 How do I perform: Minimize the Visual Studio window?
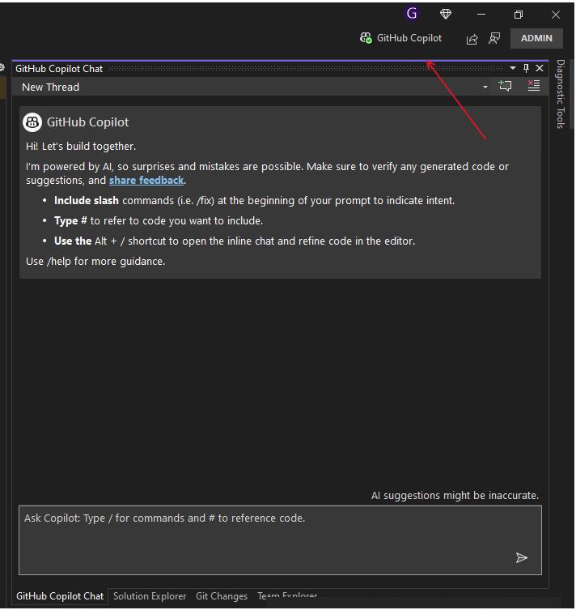pyautogui.click(x=481, y=15)
